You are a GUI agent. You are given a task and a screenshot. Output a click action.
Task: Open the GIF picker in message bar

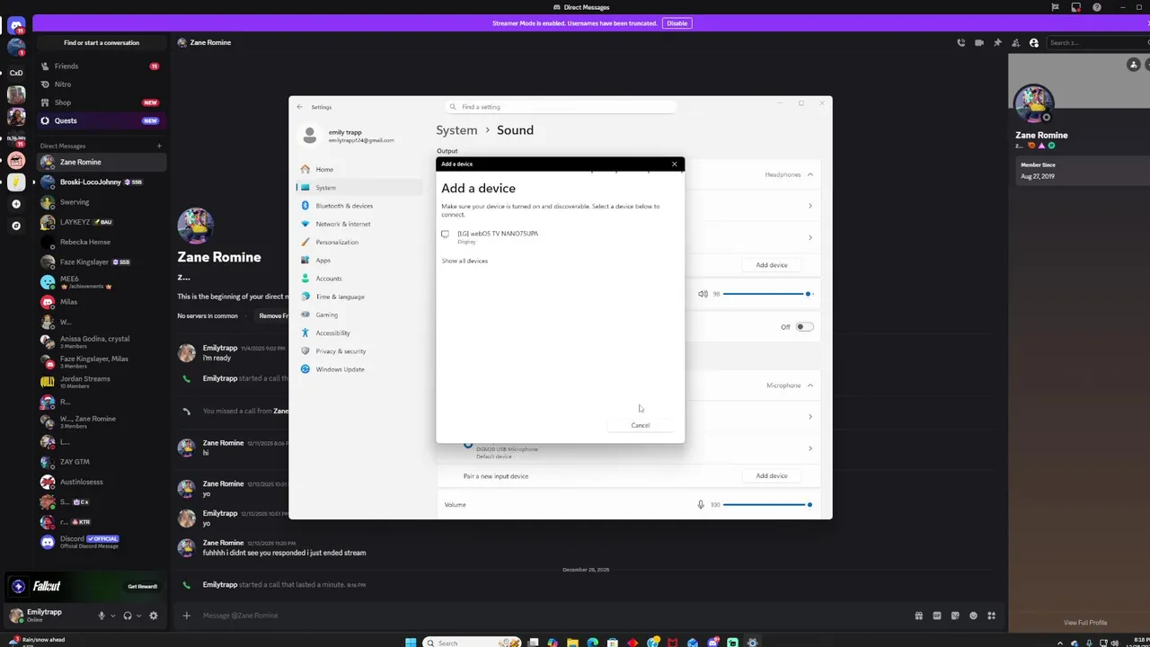pos(937,616)
